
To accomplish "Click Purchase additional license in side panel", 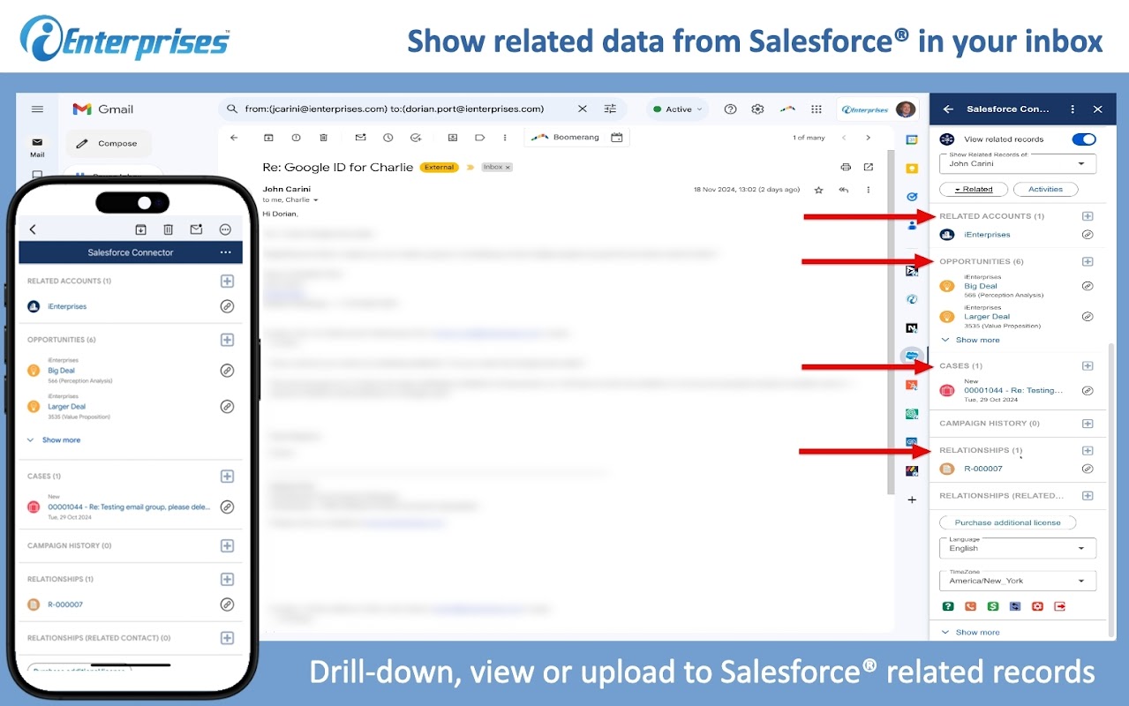I will click(1008, 522).
